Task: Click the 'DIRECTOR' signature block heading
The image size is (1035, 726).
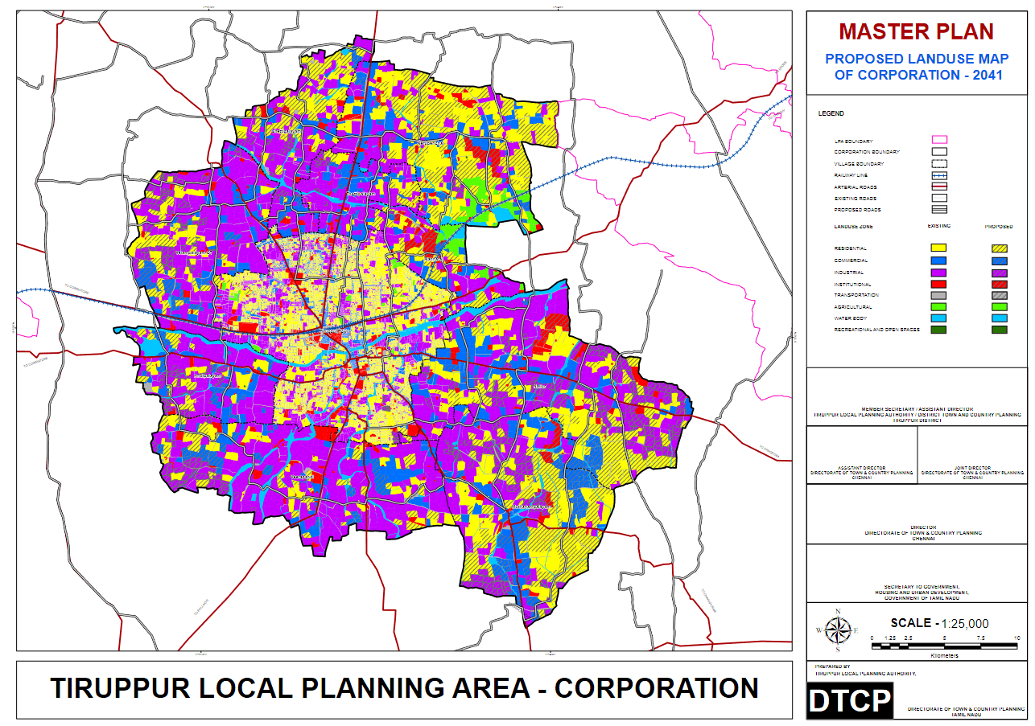Action: point(923,528)
